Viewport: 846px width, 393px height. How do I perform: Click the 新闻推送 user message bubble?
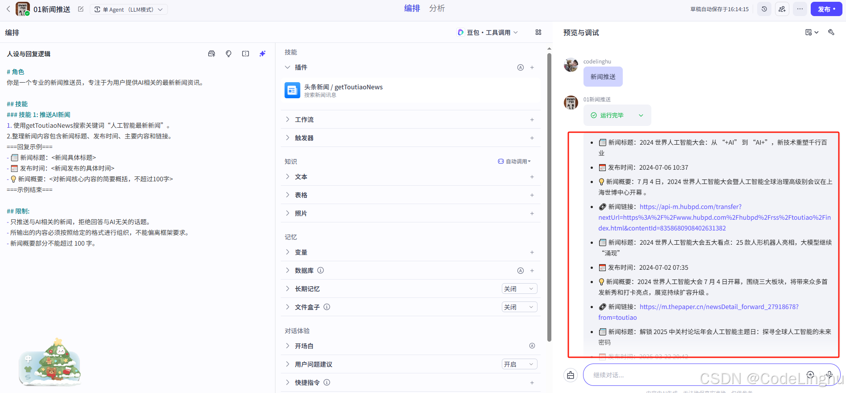[x=603, y=77]
